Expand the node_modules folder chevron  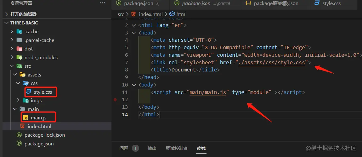pyautogui.click(x=12, y=57)
